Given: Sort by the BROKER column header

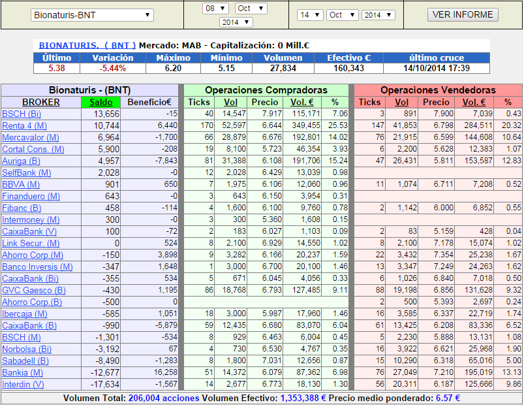Looking at the screenshot, I should 41,103.
